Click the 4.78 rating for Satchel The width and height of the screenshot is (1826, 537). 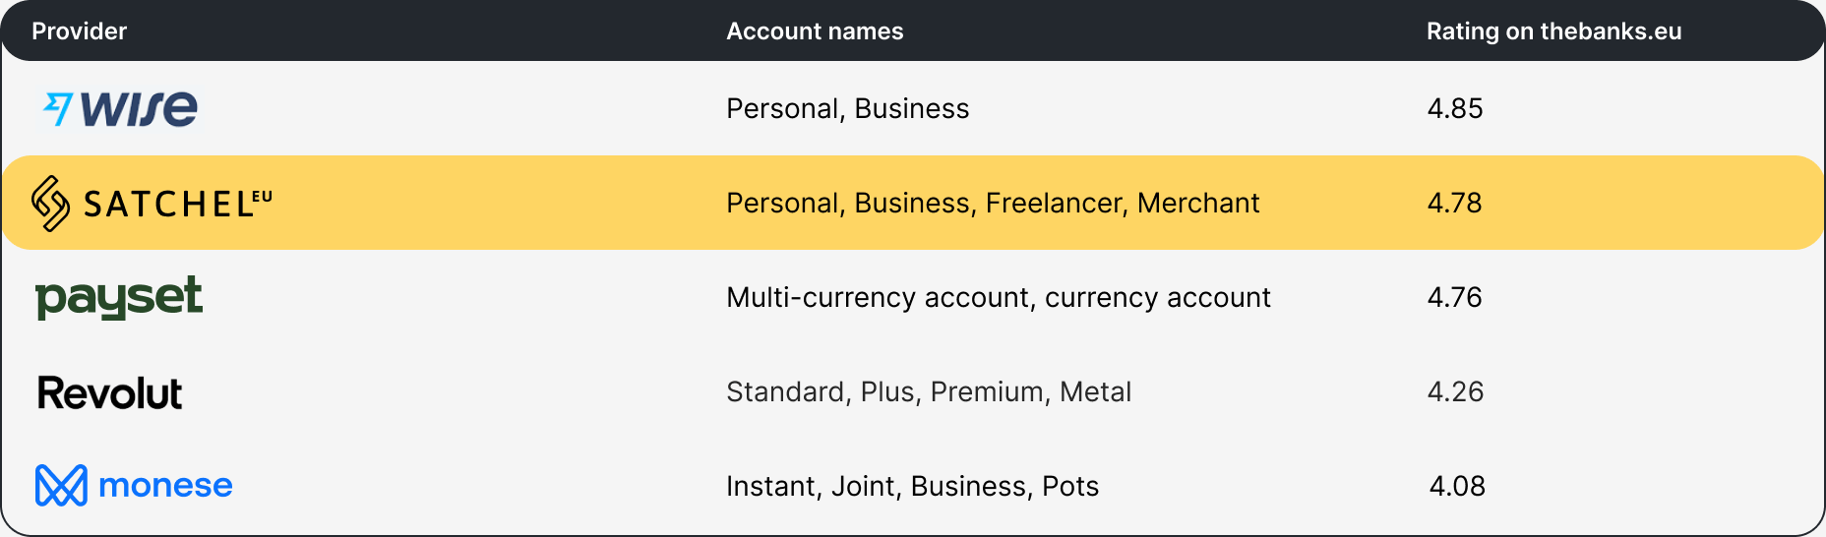click(1455, 203)
